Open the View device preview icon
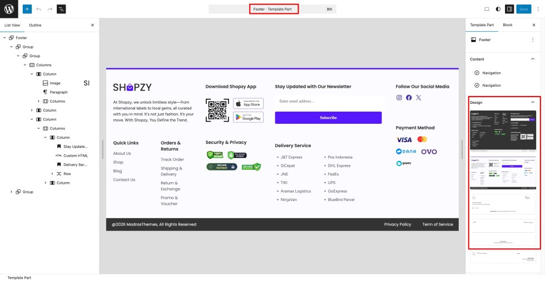This screenshot has height=281, width=545. tap(487, 9)
